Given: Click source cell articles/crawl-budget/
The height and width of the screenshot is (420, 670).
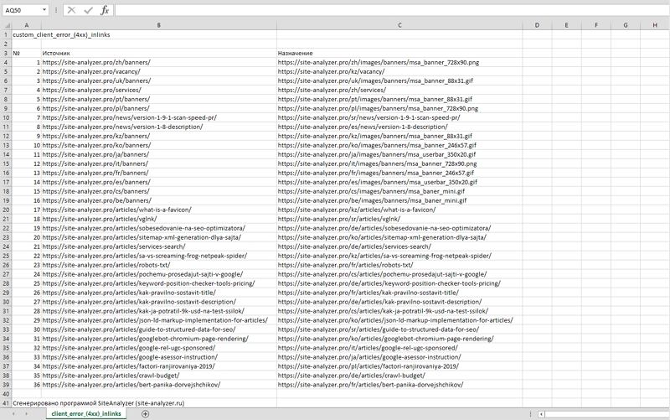Looking at the screenshot, I should tap(158, 376).
